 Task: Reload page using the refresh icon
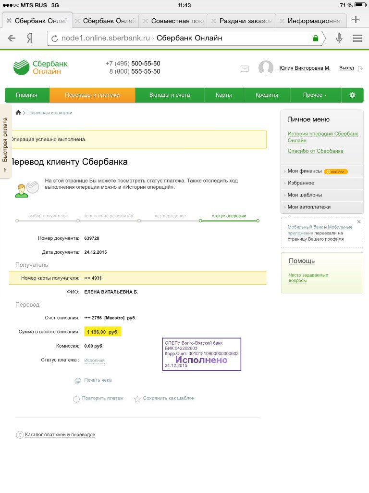tap(55, 39)
